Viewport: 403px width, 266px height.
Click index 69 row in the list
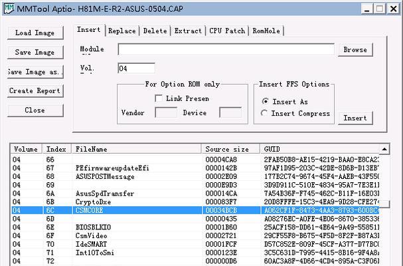(x=195, y=185)
